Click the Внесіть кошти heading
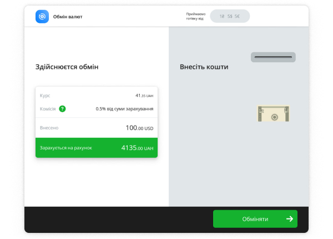This screenshot has height=239, width=333. pyautogui.click(x=204, y=67)
